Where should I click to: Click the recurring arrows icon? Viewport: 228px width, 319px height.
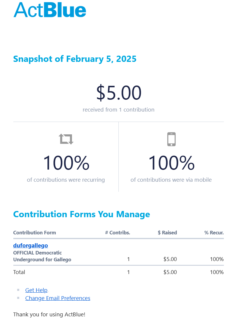tap(66, 139)
